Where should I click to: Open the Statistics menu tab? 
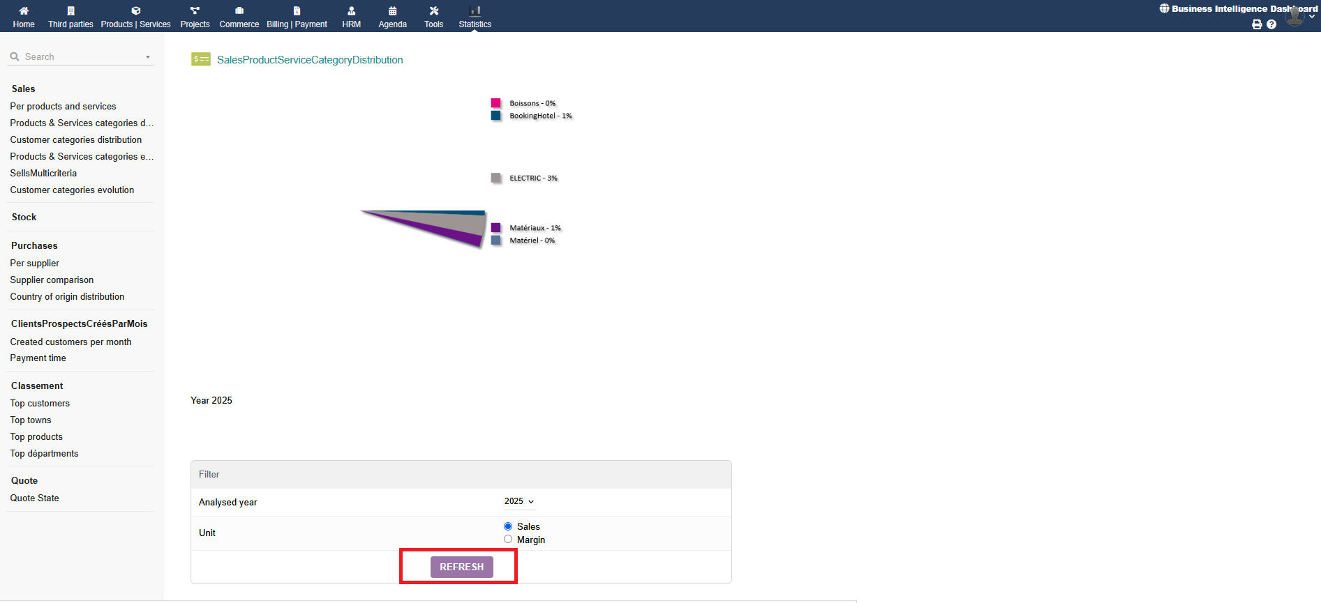pos(475,17)
